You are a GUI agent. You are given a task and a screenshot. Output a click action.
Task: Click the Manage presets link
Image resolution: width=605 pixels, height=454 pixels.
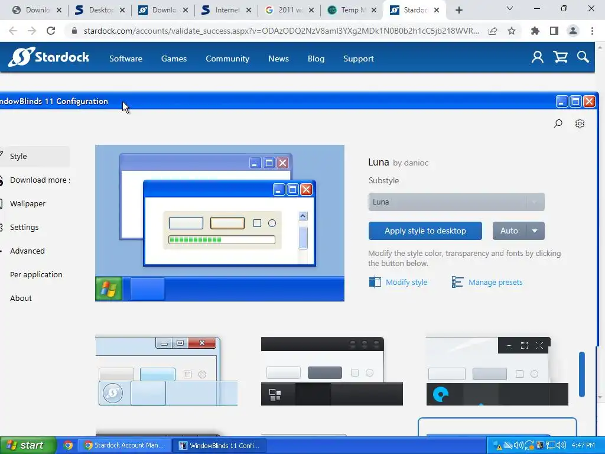(496, 282)
